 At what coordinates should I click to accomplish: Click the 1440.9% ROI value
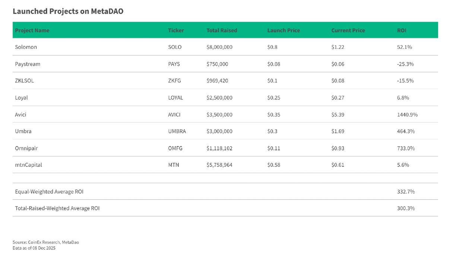click(408, 114)
